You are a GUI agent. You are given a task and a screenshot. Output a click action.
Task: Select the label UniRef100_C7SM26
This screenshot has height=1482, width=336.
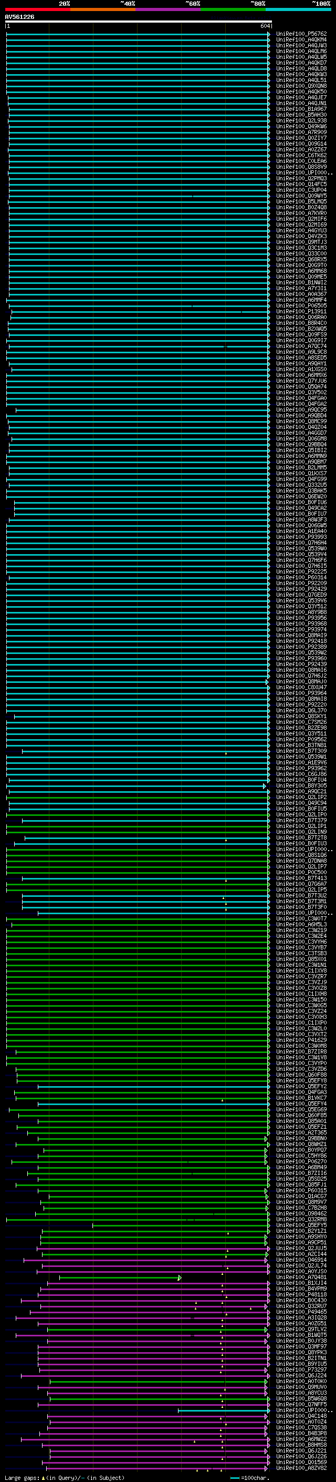301,722
